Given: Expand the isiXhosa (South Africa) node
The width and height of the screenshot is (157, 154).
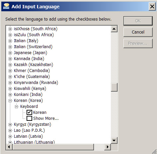Looking at the screenshot, I should click(10, 29).
